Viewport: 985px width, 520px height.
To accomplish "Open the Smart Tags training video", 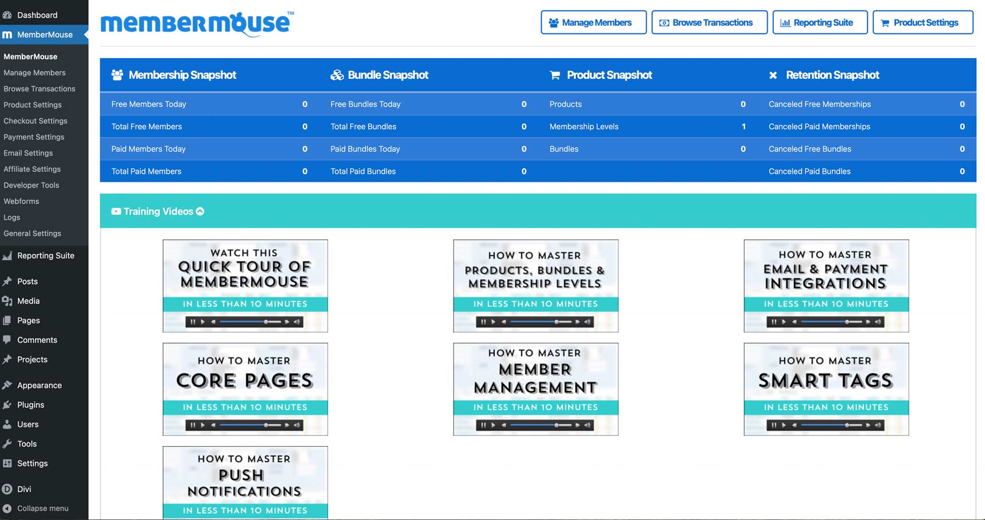I will [x=826, y=389].
